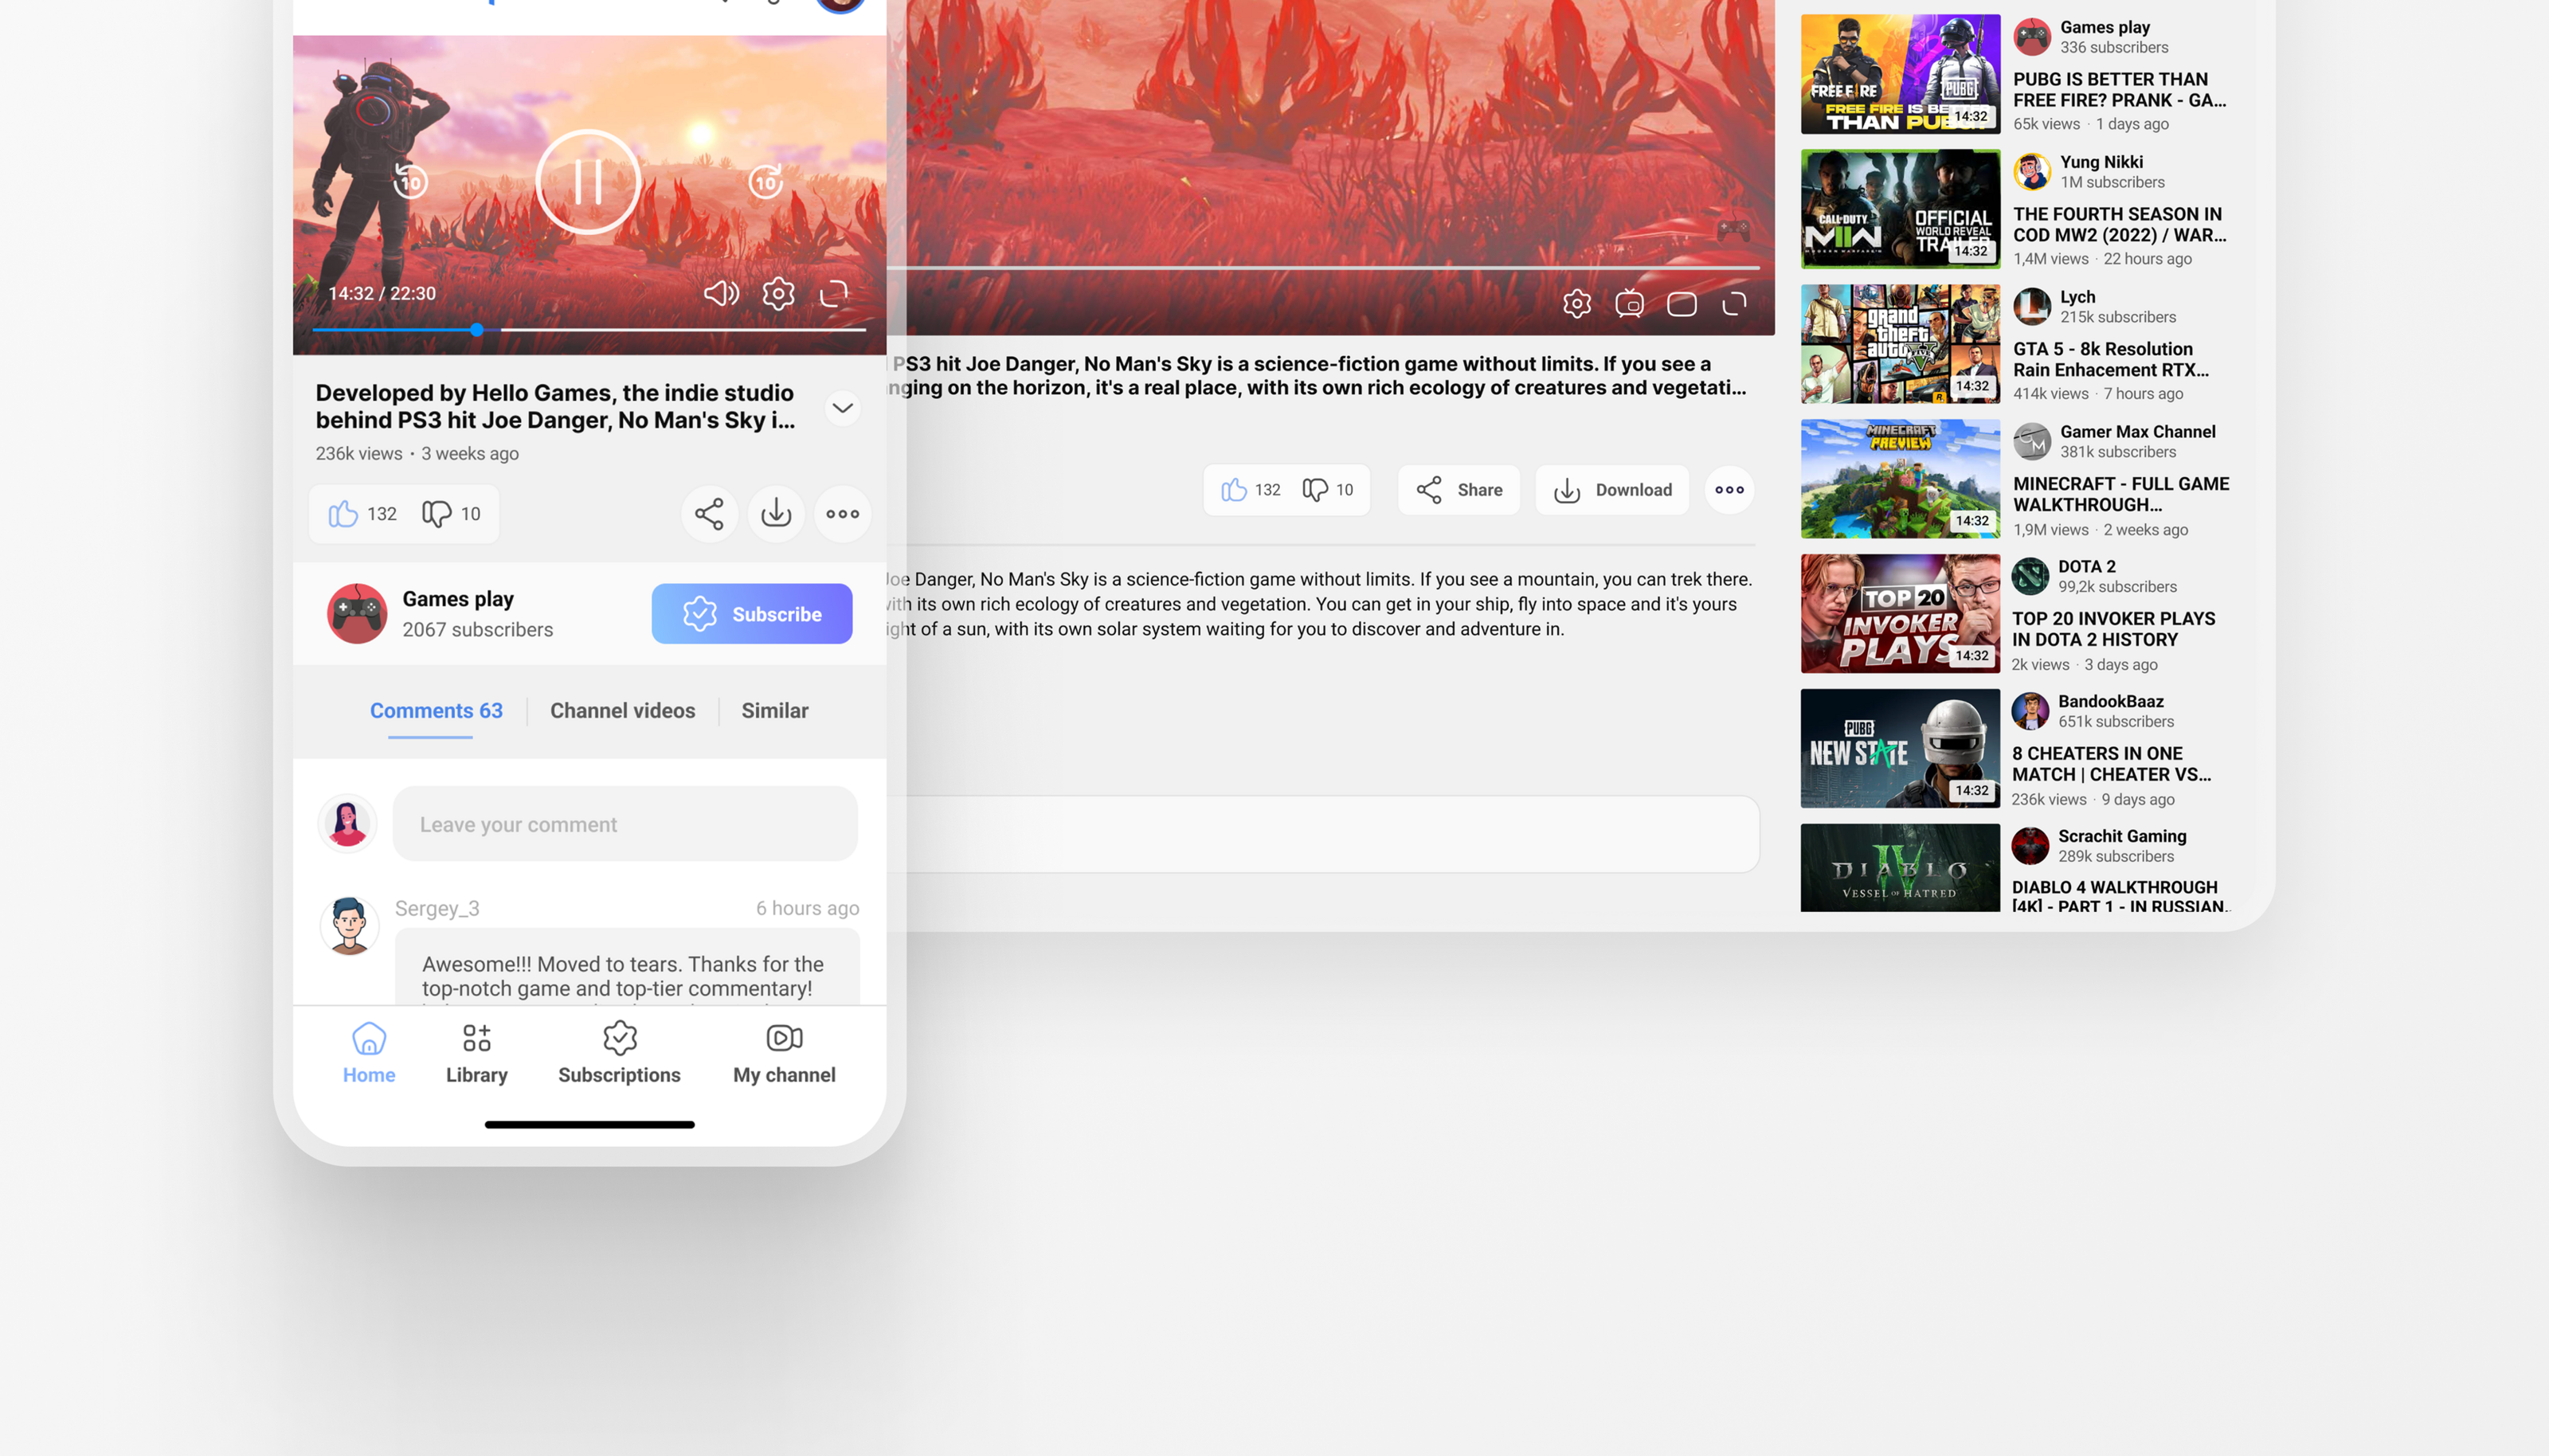Rewind 10 seconds in mobile player
This screenshot has width=2549, height=1456.
click(x=410, y=182)
